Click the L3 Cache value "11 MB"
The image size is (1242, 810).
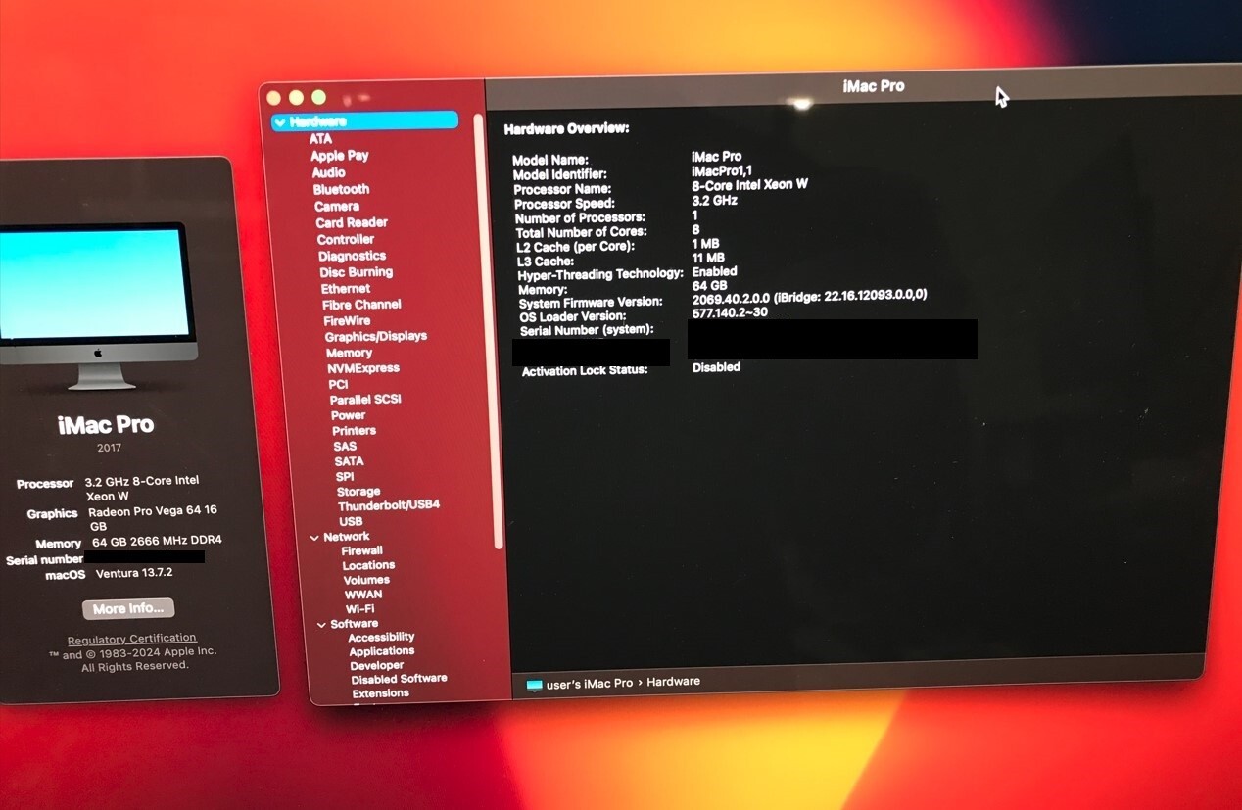click(708, 258)
